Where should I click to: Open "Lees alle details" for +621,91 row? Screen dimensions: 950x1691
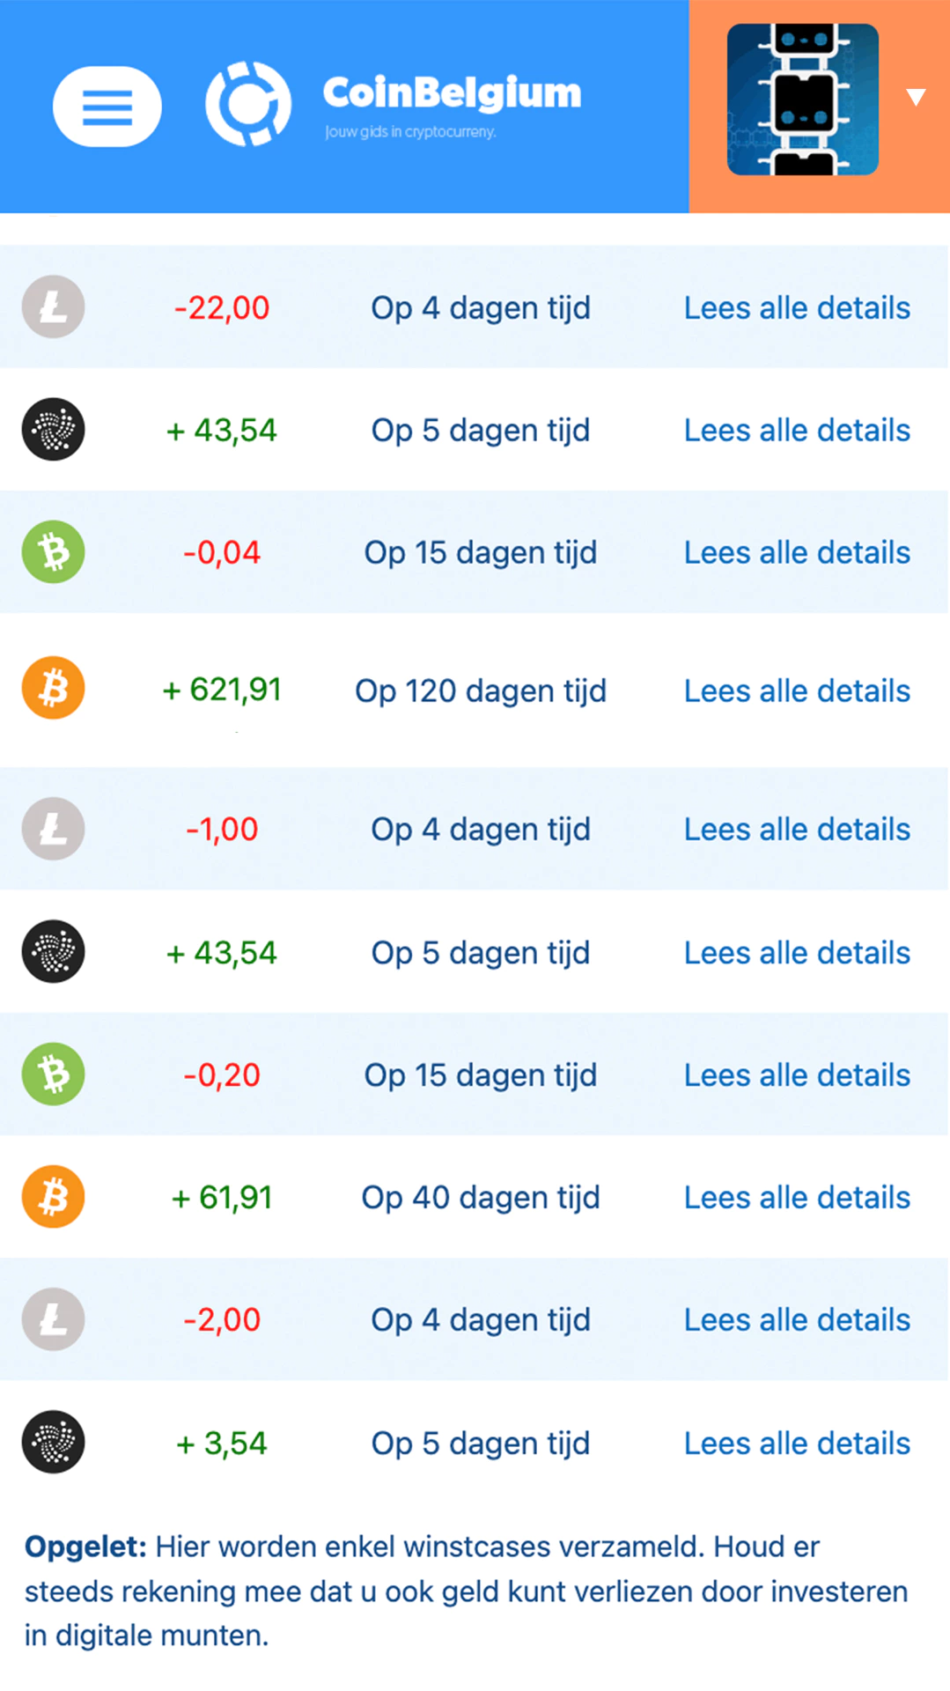(797, 691)
